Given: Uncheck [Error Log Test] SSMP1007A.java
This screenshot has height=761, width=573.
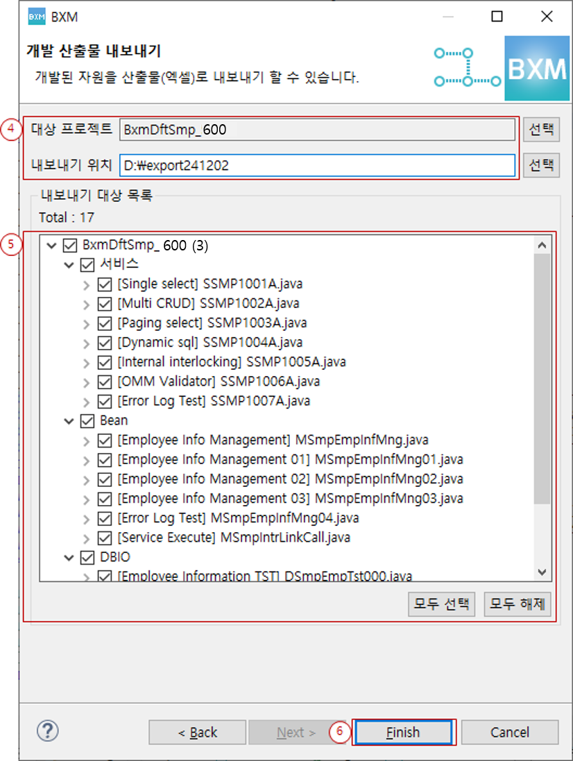Looking at the screenshot, I should click(x=105, y=401).
